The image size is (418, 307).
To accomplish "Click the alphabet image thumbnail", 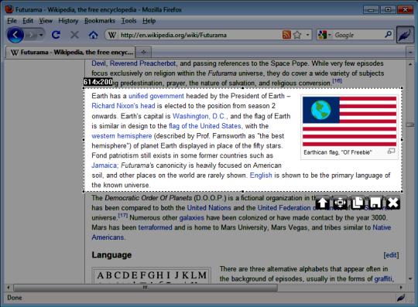I will click(x=152, y=275).
